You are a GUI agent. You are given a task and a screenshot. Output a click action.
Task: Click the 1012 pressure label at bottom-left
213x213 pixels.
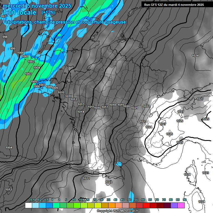[9, 190]
